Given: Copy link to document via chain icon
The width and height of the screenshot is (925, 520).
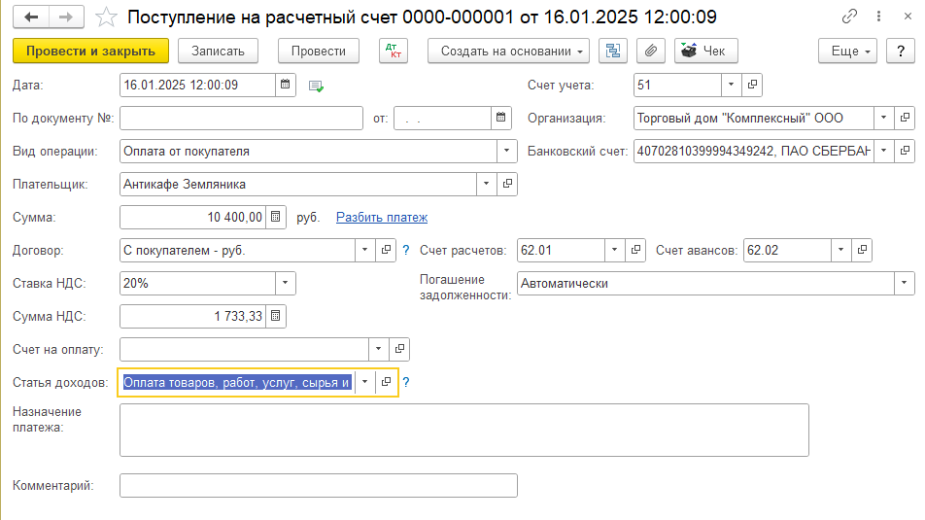Looking at the screenshot, I should (849, 17).
